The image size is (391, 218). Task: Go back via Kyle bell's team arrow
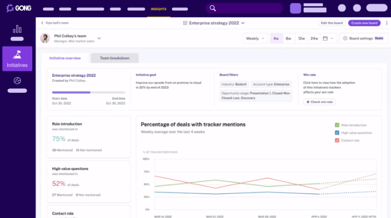(42, 23)
